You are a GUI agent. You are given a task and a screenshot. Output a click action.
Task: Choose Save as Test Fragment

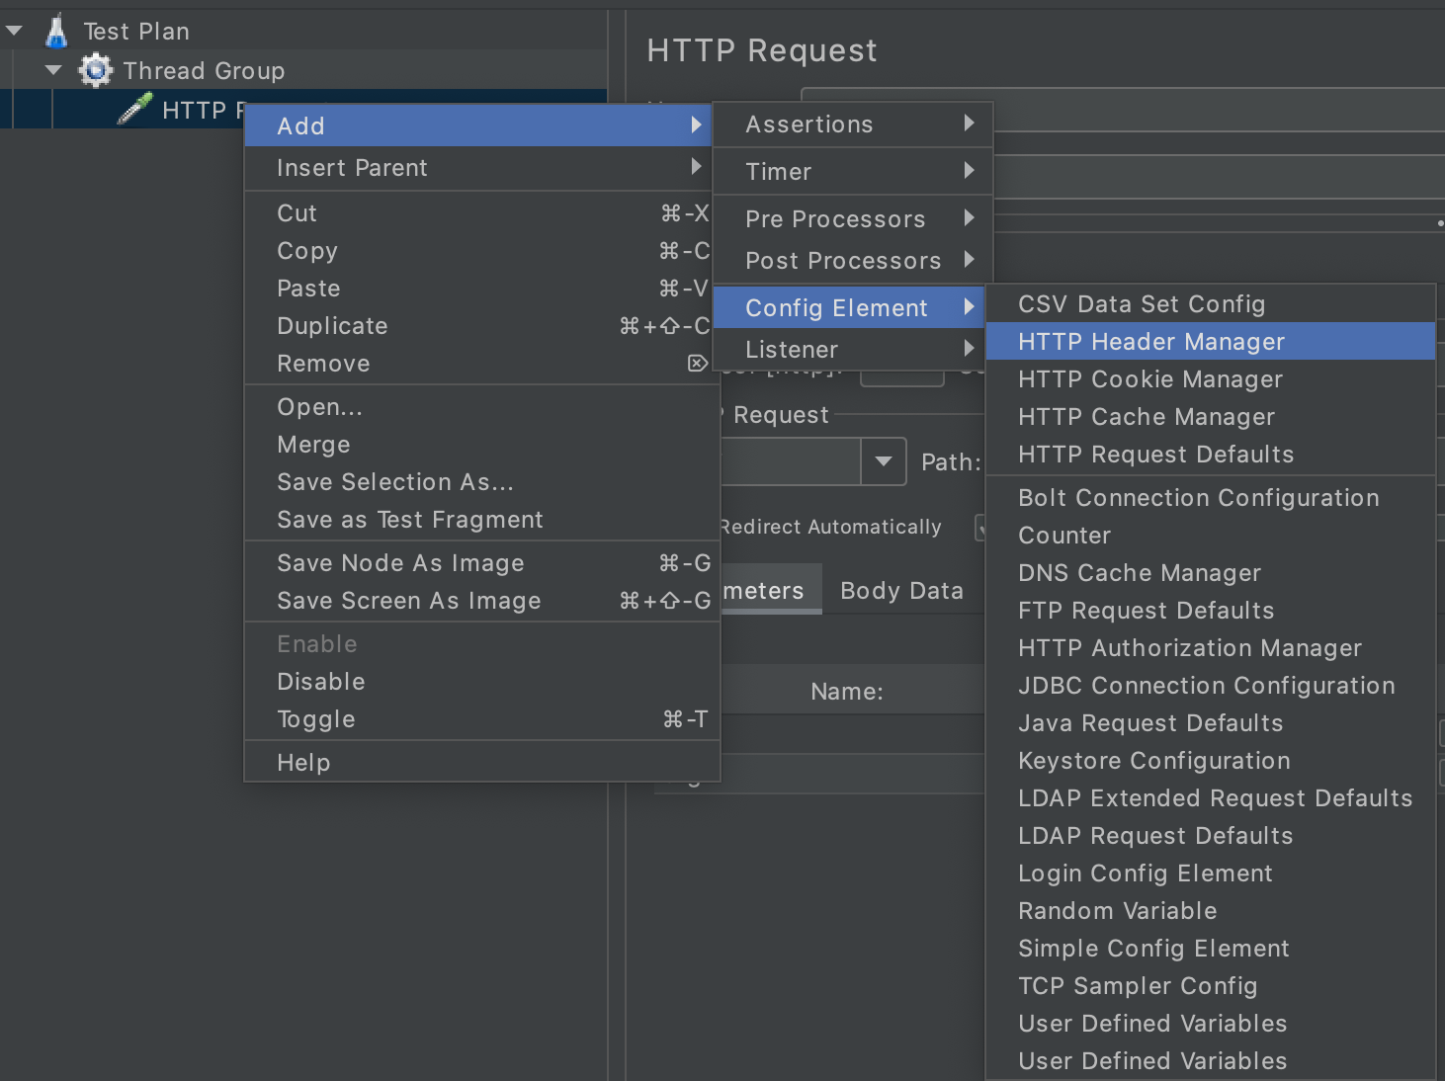click(x=482, y=520)
